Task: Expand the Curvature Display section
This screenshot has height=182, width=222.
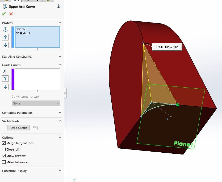Action: coord(60,171)
